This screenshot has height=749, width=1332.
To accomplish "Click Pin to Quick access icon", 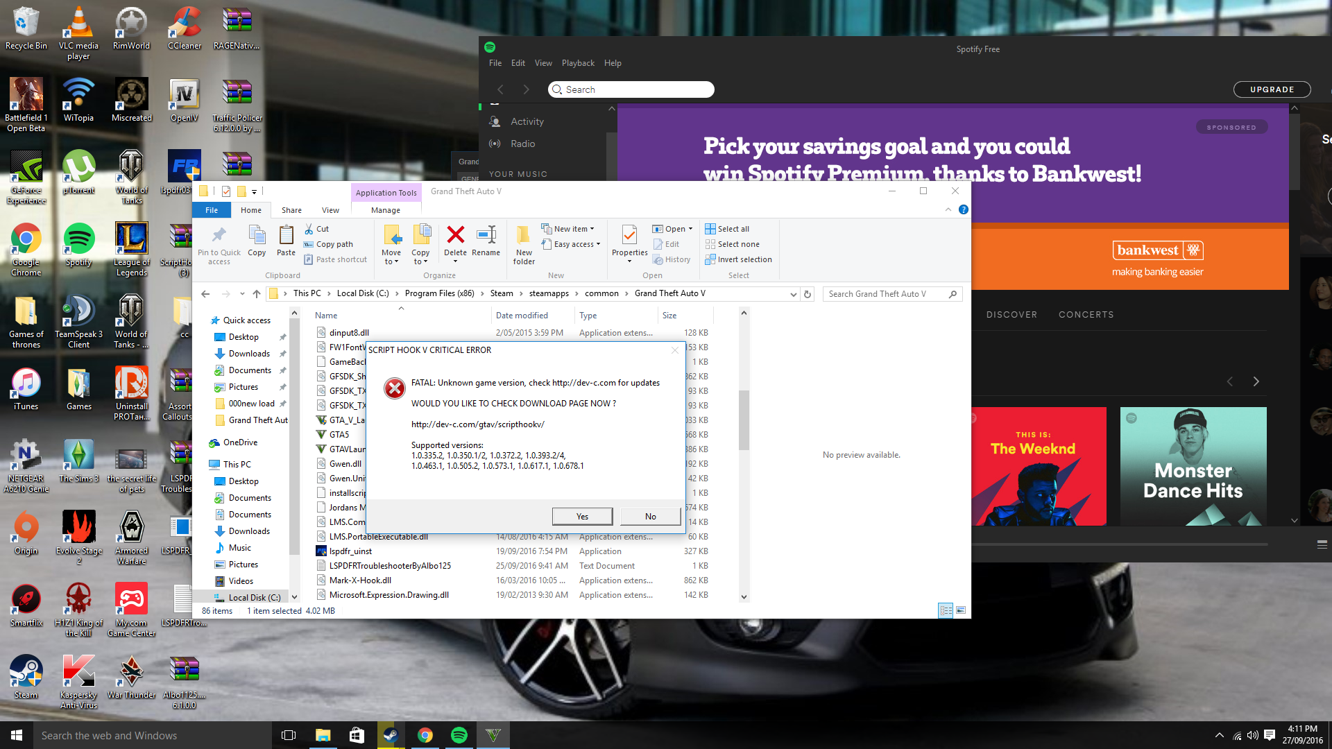I will (x=219, y=236).
